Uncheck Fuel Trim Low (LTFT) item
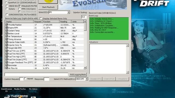The image size is (175, 98). coord(7,51)
